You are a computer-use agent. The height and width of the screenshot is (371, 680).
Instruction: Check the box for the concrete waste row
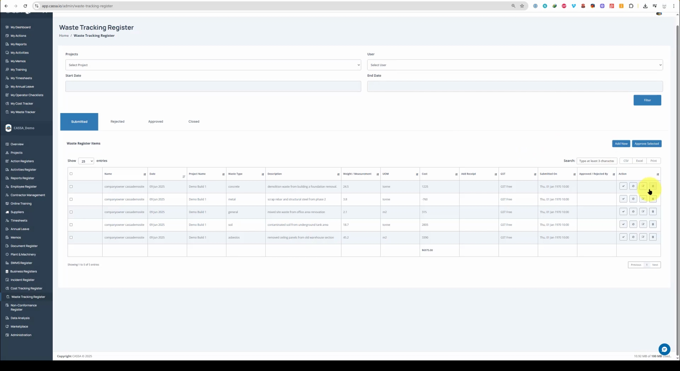pos(71,187)
